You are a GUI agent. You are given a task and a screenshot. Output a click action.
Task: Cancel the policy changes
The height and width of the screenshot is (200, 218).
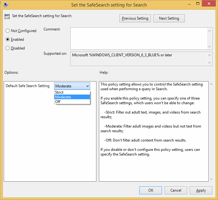[176, 190]
